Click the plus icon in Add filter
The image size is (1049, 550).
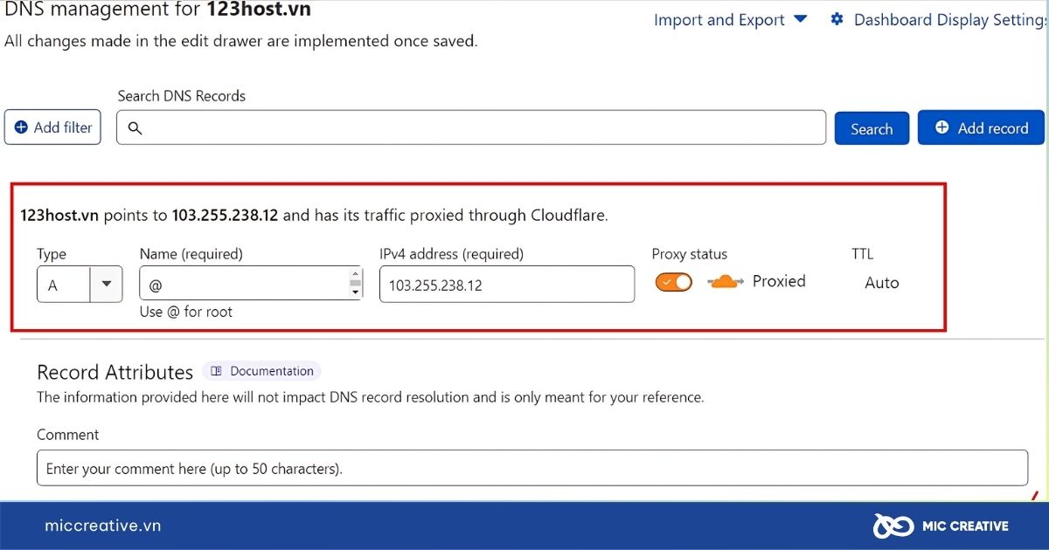(x=21, y=127)
